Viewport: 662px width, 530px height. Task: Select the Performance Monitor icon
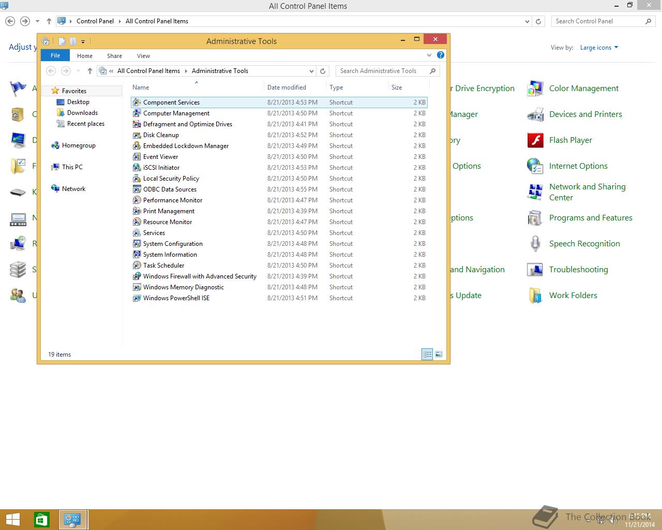click(x=137, y=200)
